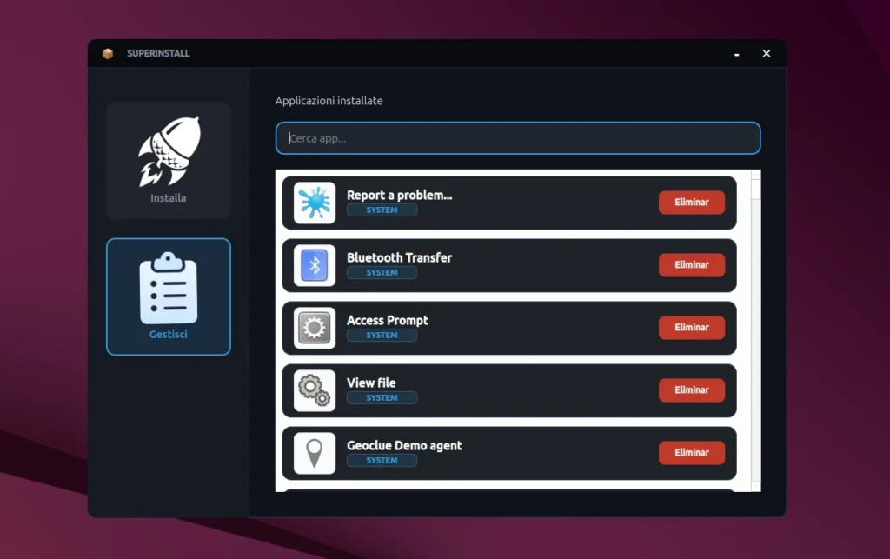Select the gear icon beside Access Prompt

click(x=313, y=328)
